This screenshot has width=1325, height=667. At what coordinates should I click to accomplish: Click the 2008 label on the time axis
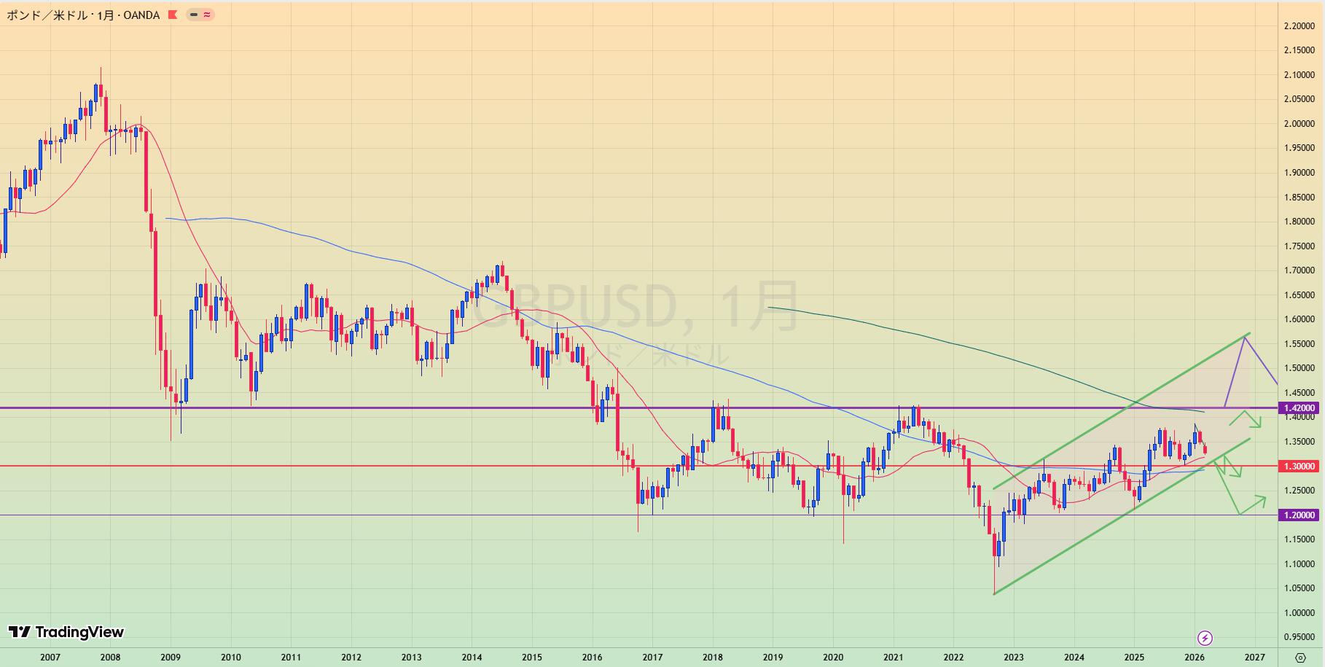pyautogui.click(x=110, y=658)
